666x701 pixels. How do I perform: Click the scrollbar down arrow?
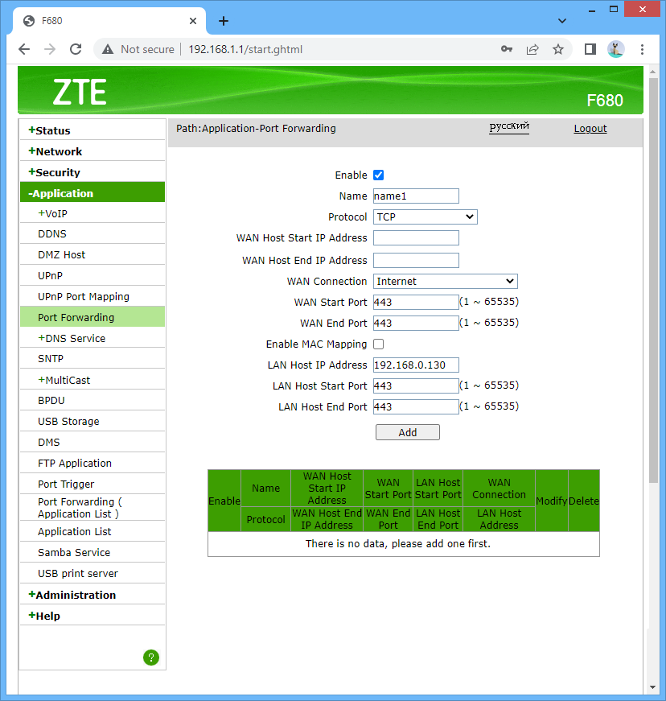click(x=652, y=687)
